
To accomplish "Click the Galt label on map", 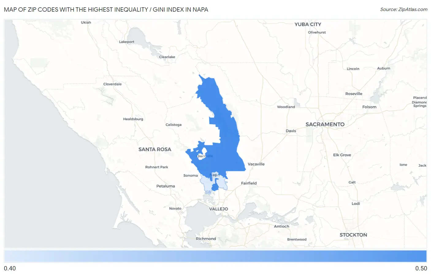I will 352,182.
